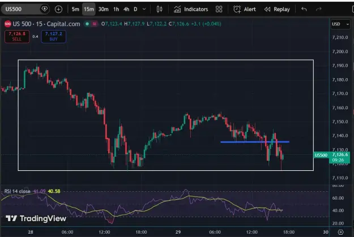Select the blue horizontal trend line
Viewport: 354px width, 237px height.
click(255, 142)
